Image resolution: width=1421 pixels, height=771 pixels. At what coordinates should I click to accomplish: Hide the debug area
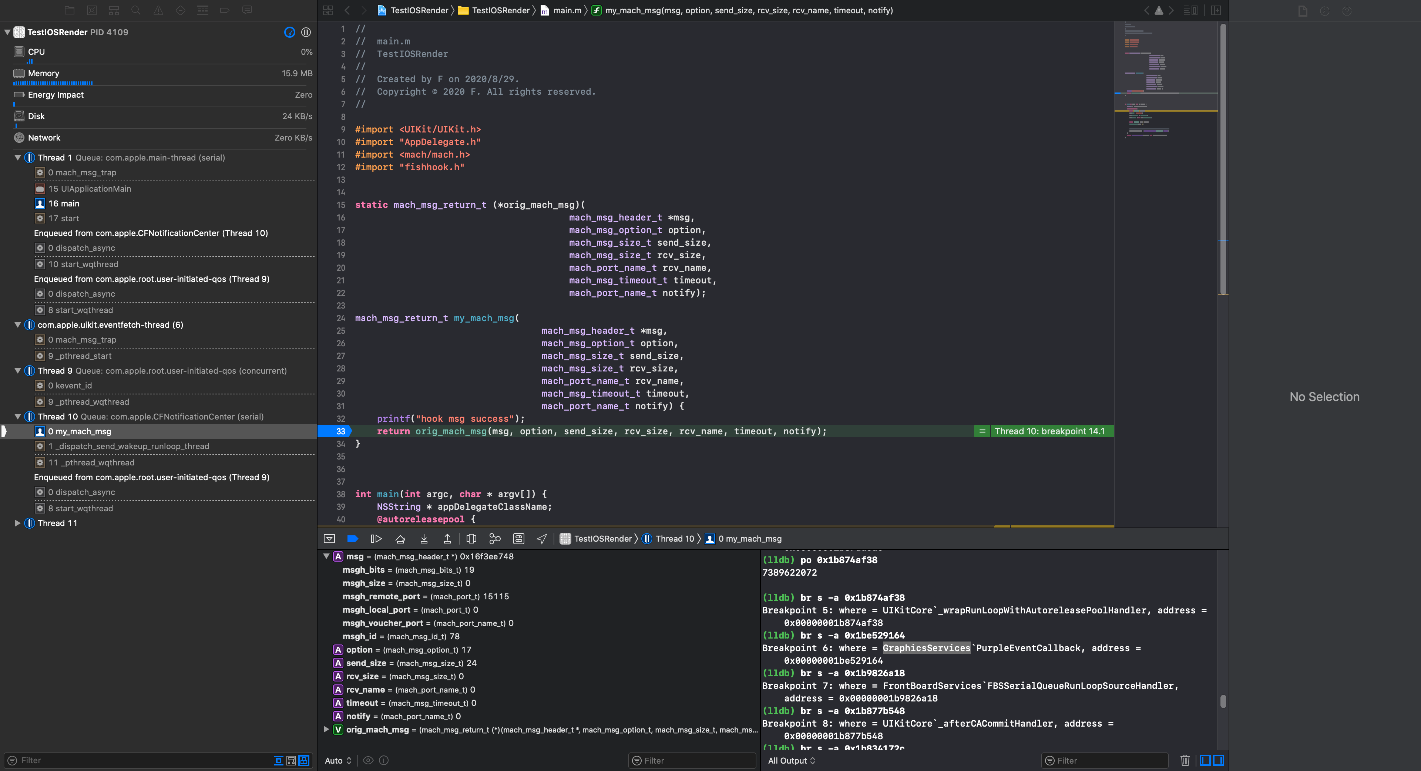pos(329,539)
